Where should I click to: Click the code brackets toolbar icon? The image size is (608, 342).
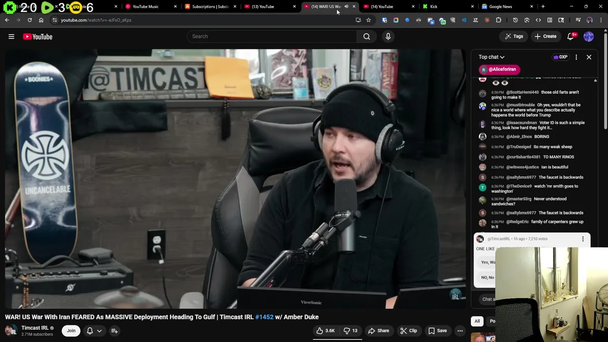click(x=538, y=20)
